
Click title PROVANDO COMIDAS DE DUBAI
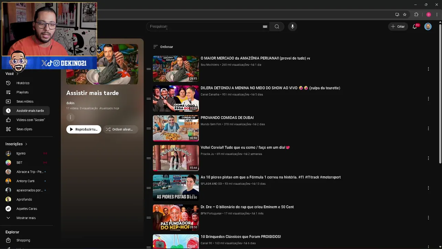coord(227,118)
